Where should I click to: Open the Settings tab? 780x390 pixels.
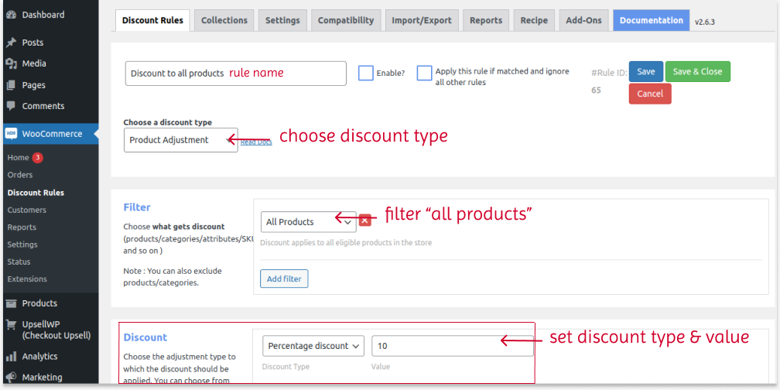pyautogui.click(x=282, y=20)
